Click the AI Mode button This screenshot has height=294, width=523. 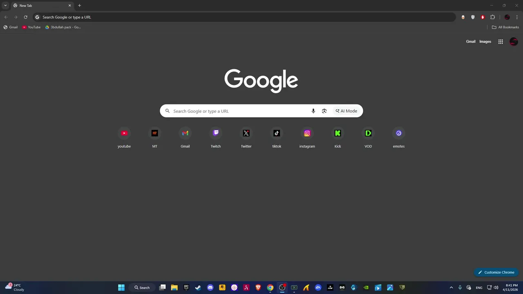click(346, 111)
